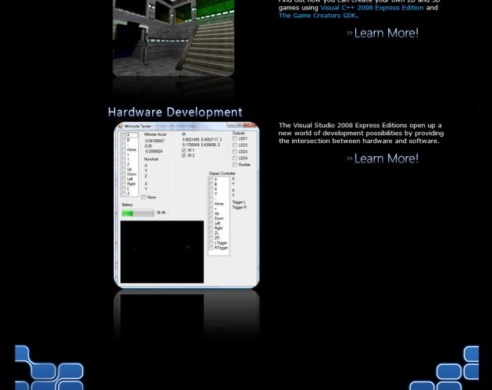Check LED1 in the Wiimote Tester outputs
Image resolution: width=492 pixels, height=390 pixels.
234,138
